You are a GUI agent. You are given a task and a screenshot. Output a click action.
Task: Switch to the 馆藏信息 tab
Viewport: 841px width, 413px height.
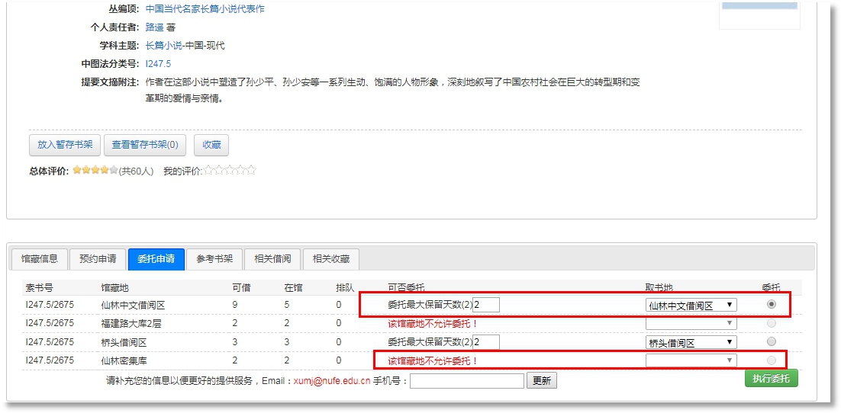[x=40, y=259]
